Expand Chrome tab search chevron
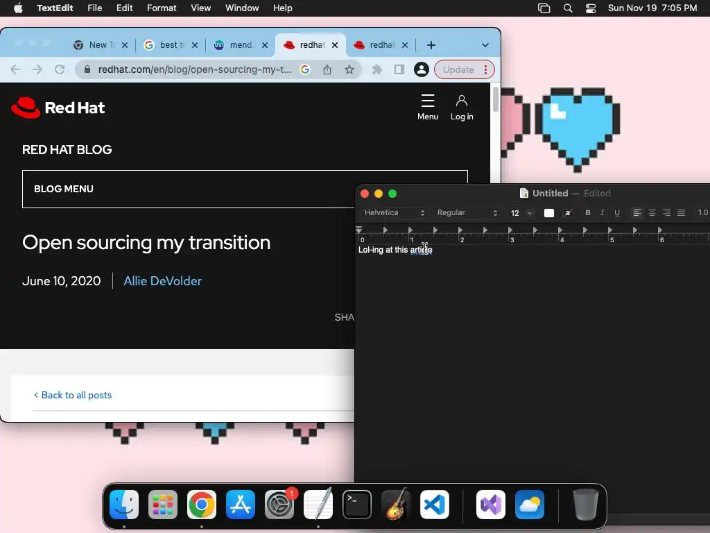Screen dimensions: 710x533 pyautogui.click(x=485, y=45)
